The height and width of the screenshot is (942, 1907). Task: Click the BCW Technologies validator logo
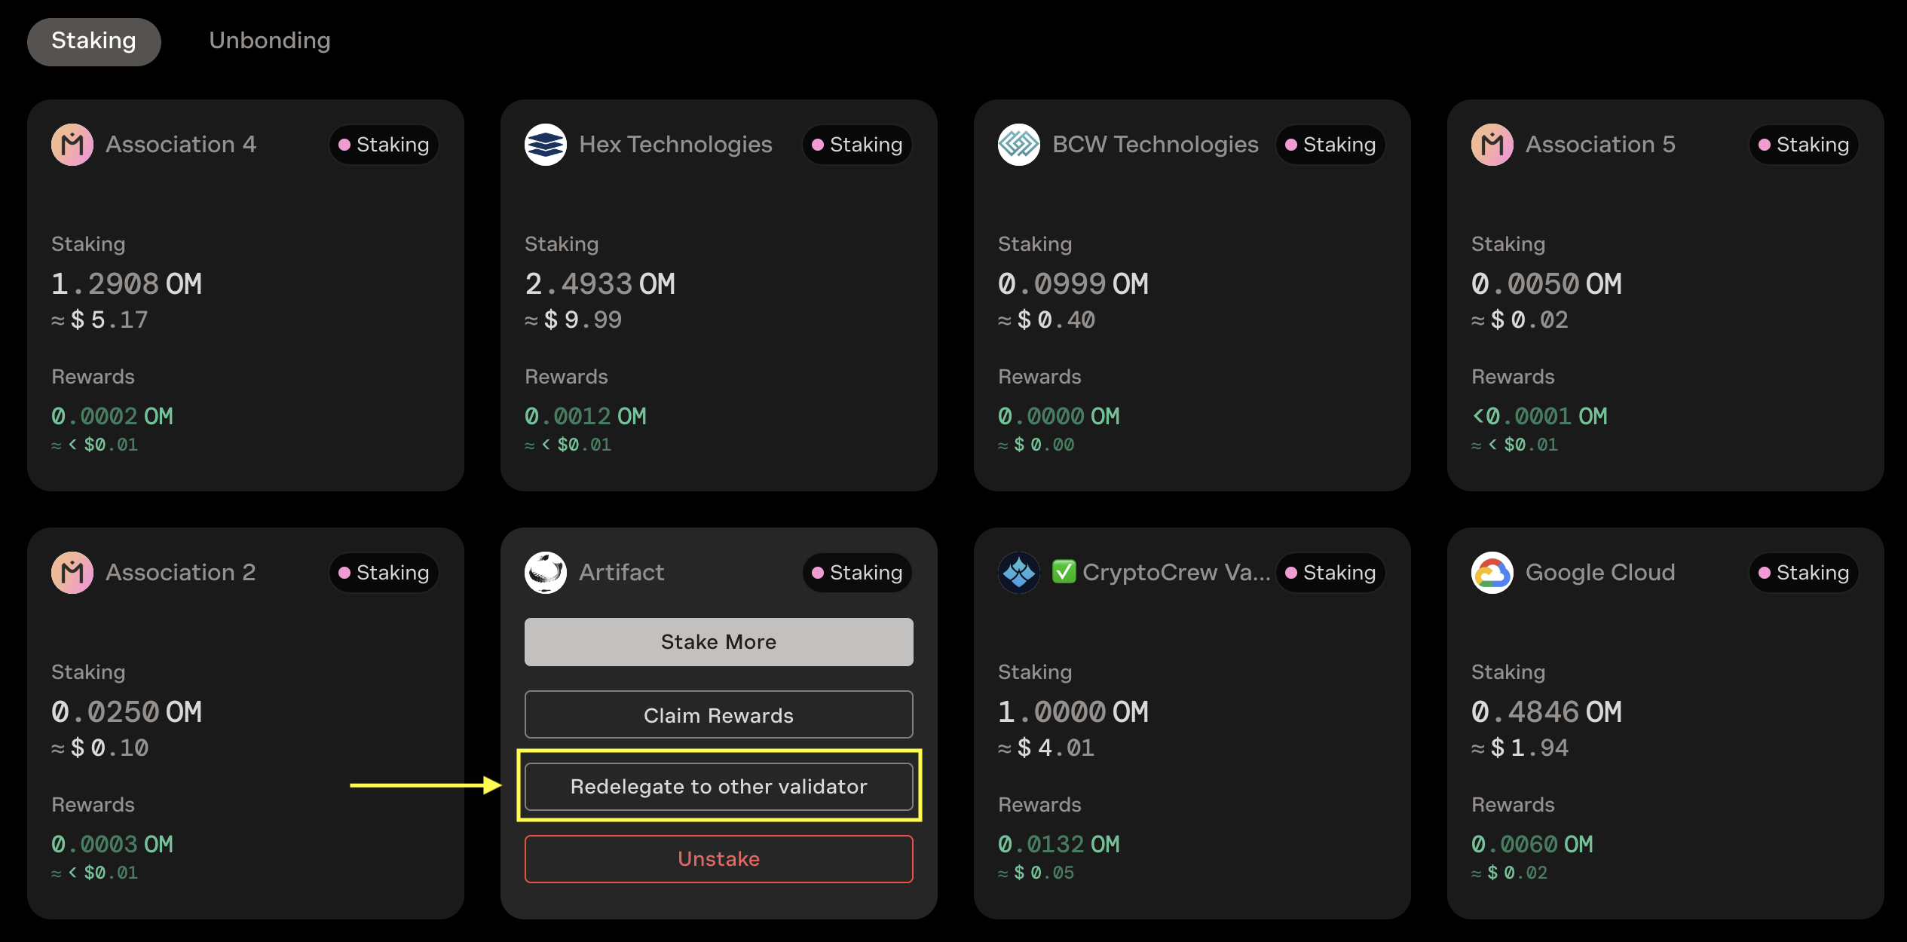click(1019, 145)
